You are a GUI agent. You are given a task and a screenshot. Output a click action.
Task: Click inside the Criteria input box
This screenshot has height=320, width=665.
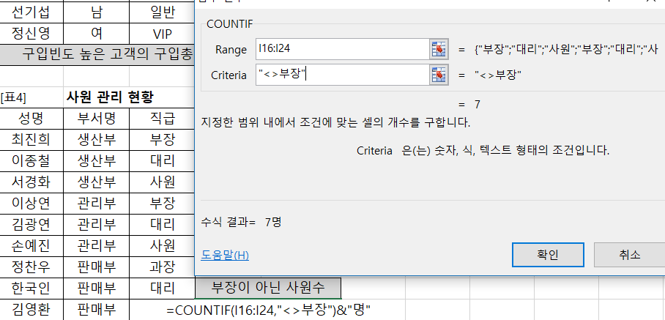click(341, 75)
